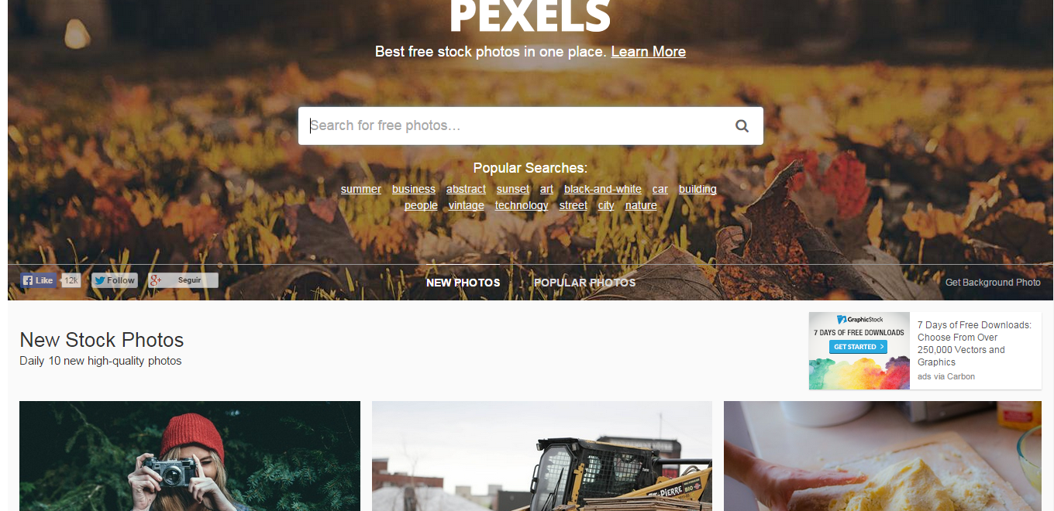Click the Google+ Seguir button
This screenshot has height=511, width=1054.
coord(183,280)
